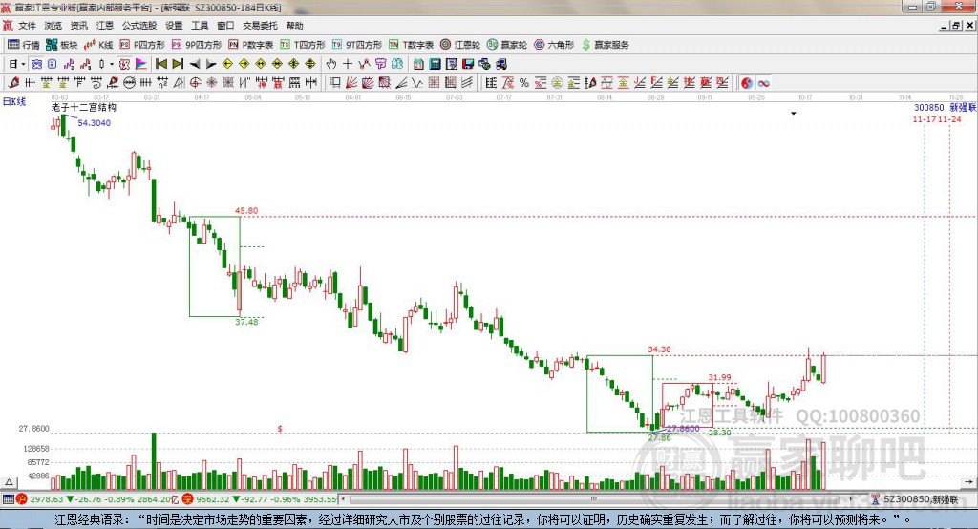
Task: Restore the inner document window
Action: pyautogui.click(x=955, y=26)
